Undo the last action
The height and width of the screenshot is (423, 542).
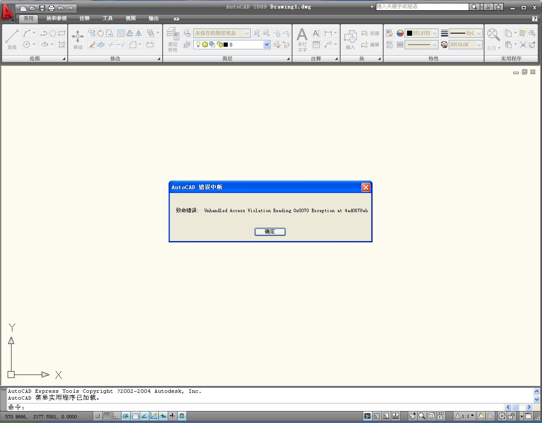click(61, 8)
